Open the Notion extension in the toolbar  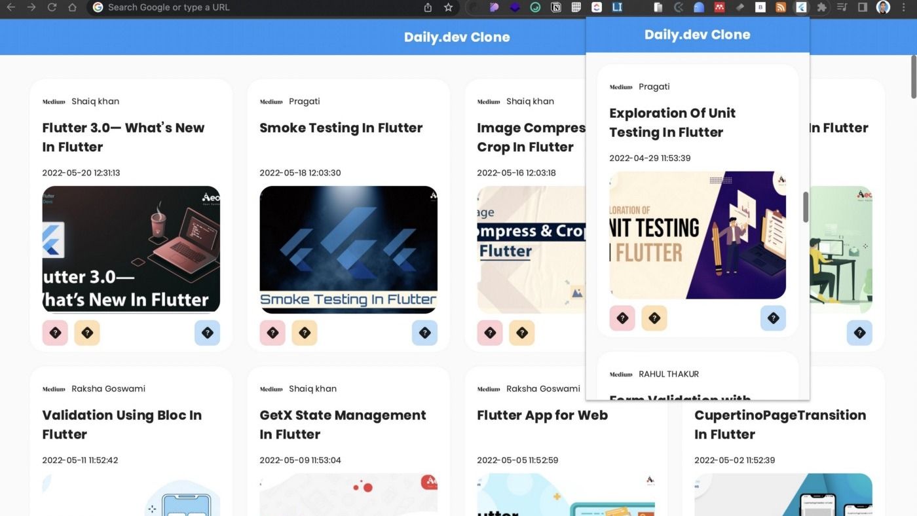[x=555, y=7]
